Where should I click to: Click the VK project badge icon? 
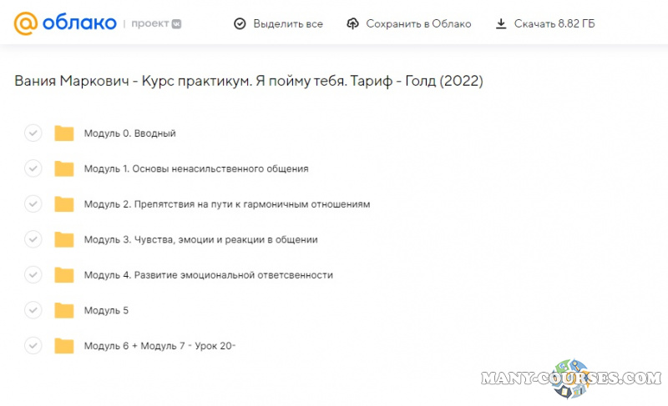(x=178, y=24)
